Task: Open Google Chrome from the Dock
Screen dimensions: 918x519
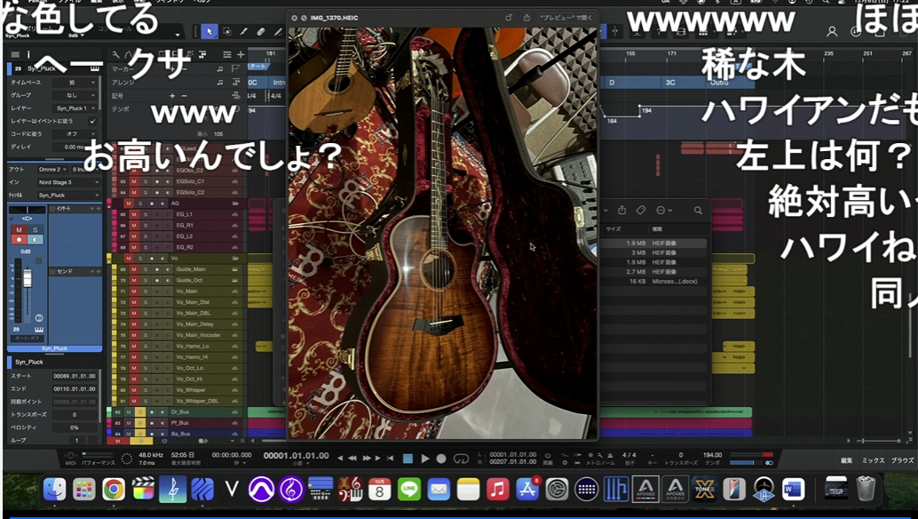Action: point(113,489)
